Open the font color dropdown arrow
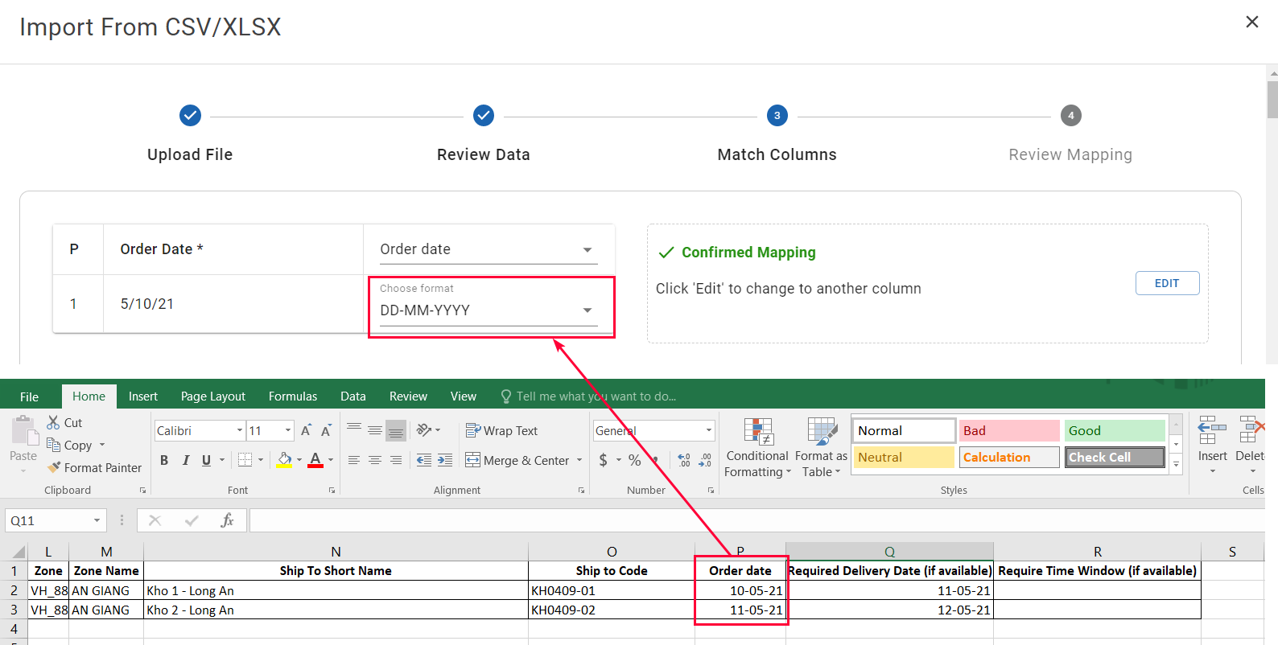The image size is (1278, 645). 331,460
